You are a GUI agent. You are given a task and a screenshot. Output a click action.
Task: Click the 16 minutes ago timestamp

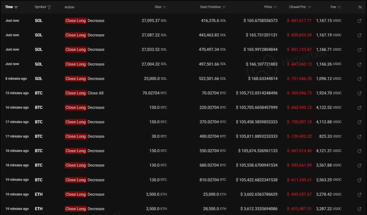point(17,107)
